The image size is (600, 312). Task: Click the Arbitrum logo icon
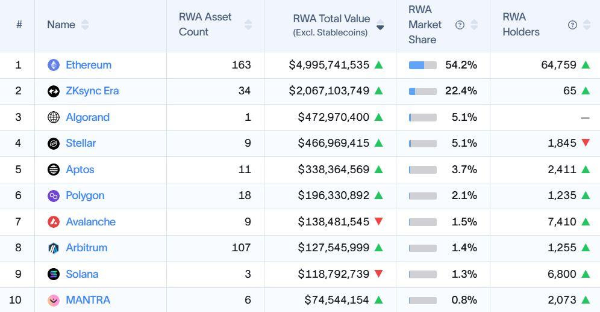tap(54, 248)
